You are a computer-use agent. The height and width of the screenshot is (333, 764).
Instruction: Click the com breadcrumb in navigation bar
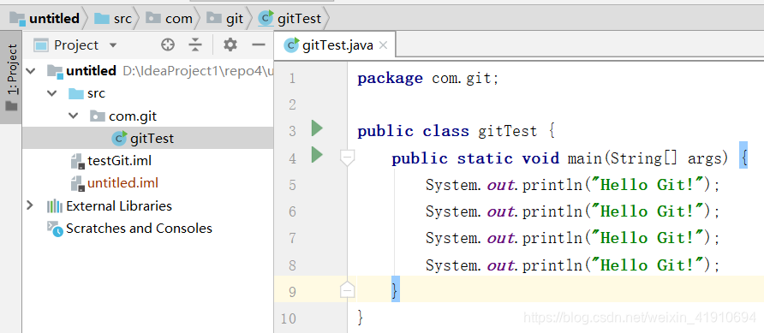tap(170, 19)
